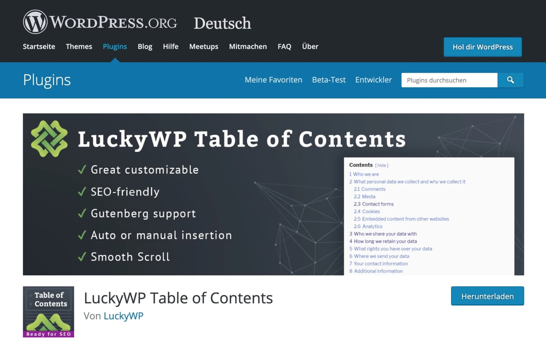
Task: Open the Hilfe page
Action: 170,46
